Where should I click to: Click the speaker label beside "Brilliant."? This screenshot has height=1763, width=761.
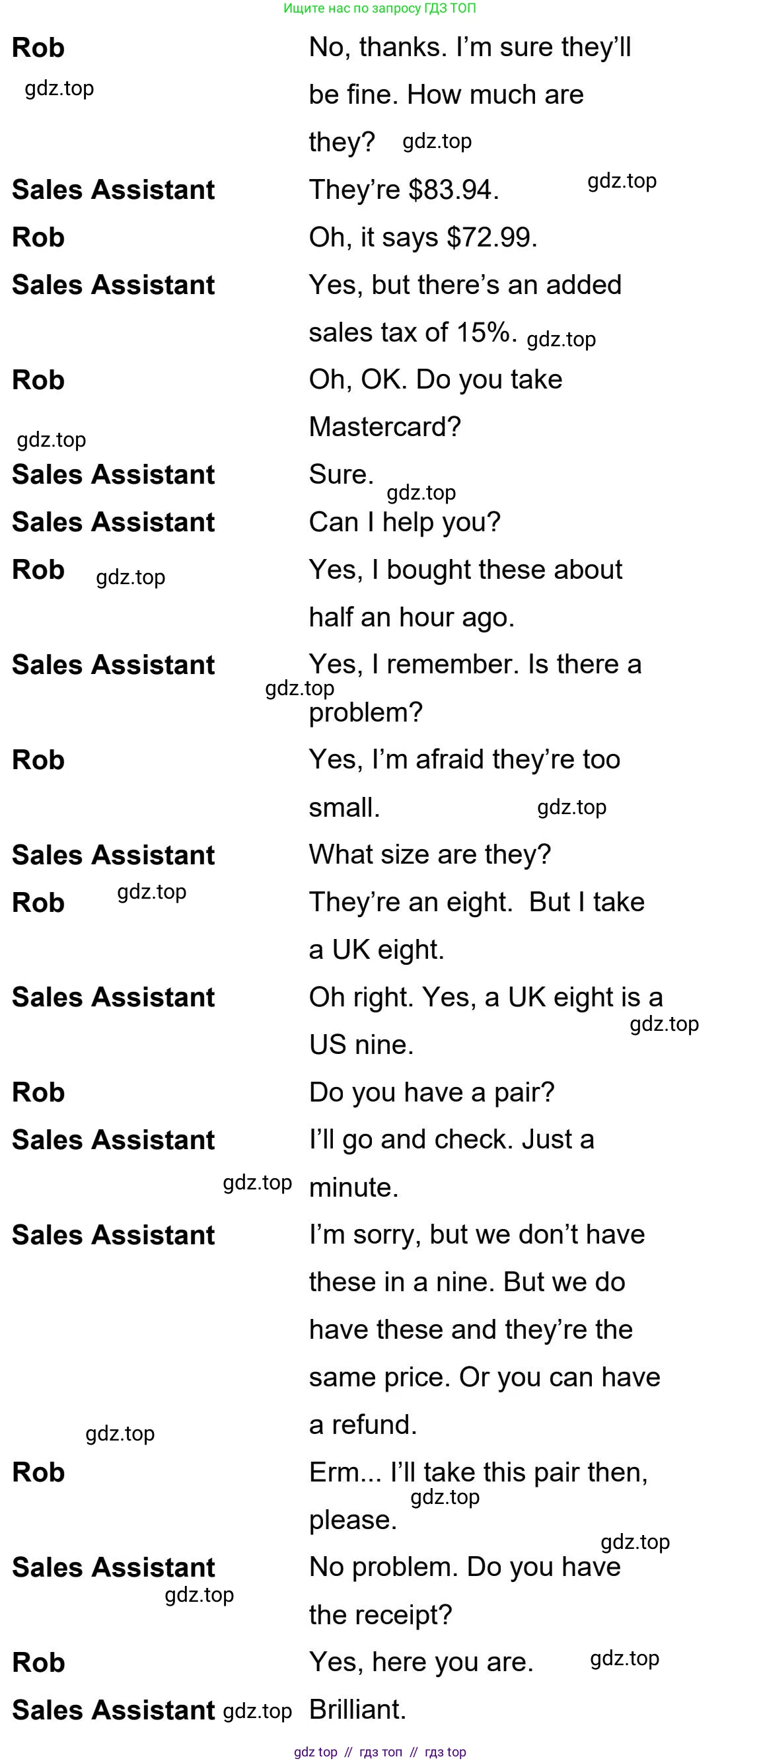click(x=114, y=1710)
